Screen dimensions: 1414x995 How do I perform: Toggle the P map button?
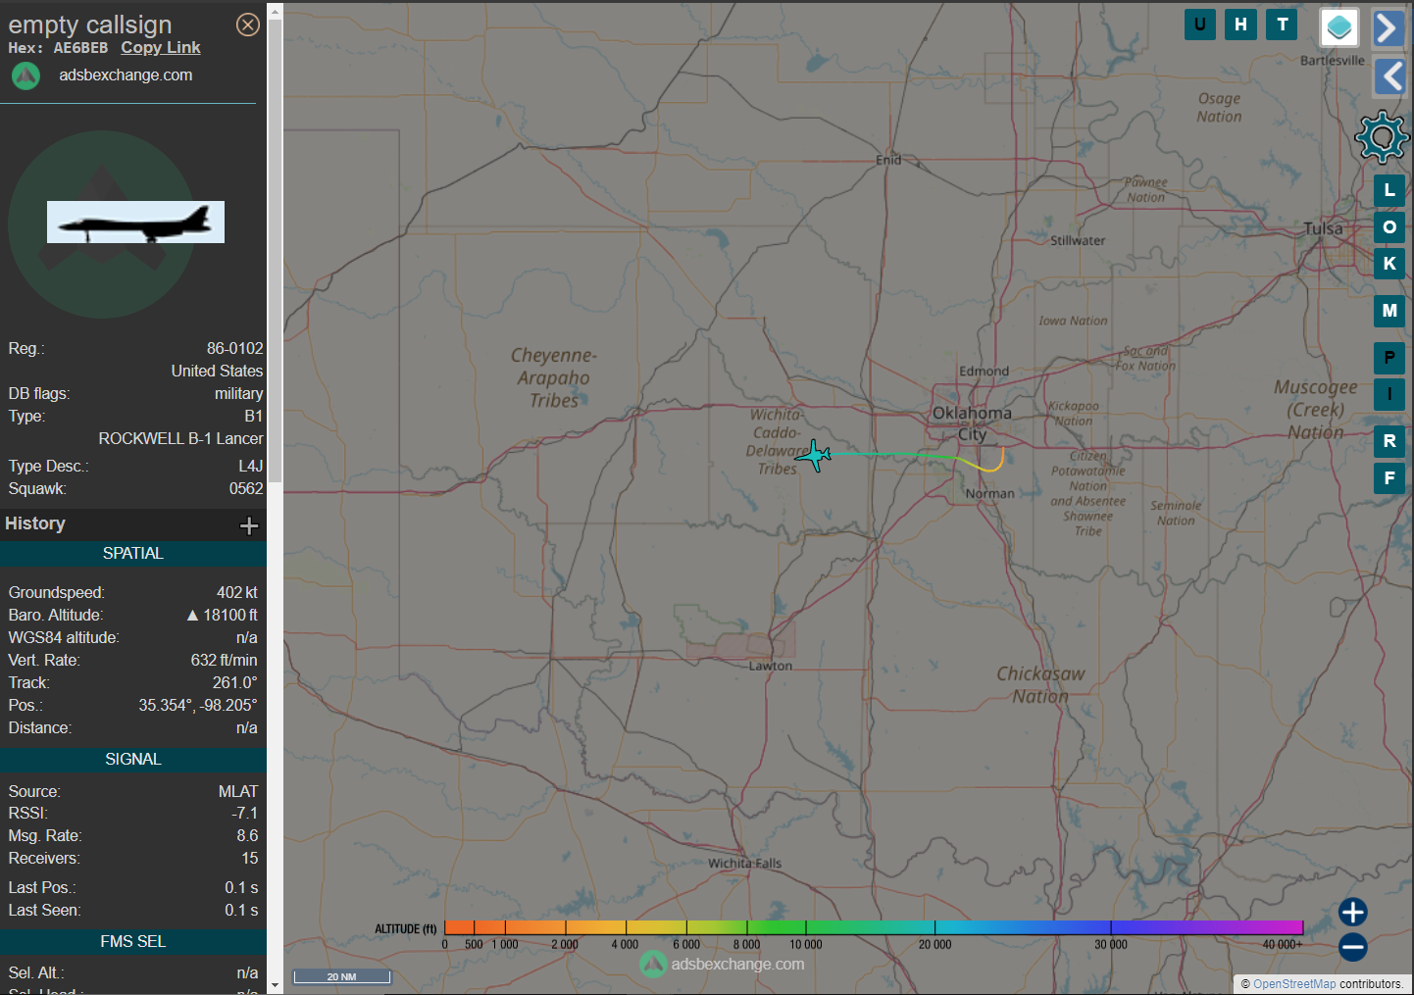[1389, 358]
